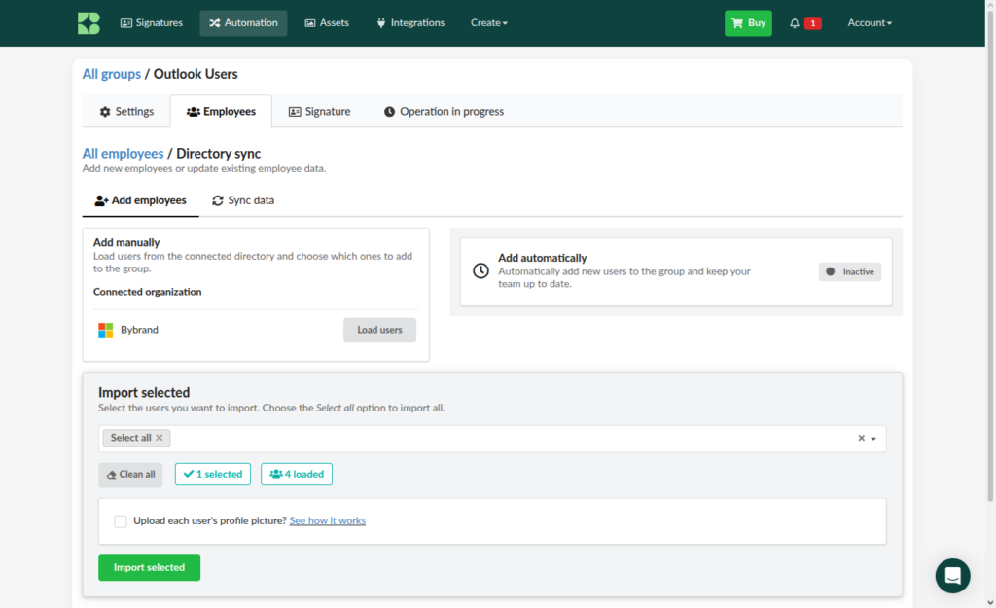Expand the user selection dropdown arrow
996x608 pixels.
(x=873, y=439)
